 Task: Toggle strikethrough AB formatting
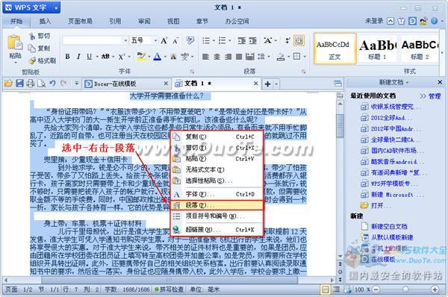105,57
